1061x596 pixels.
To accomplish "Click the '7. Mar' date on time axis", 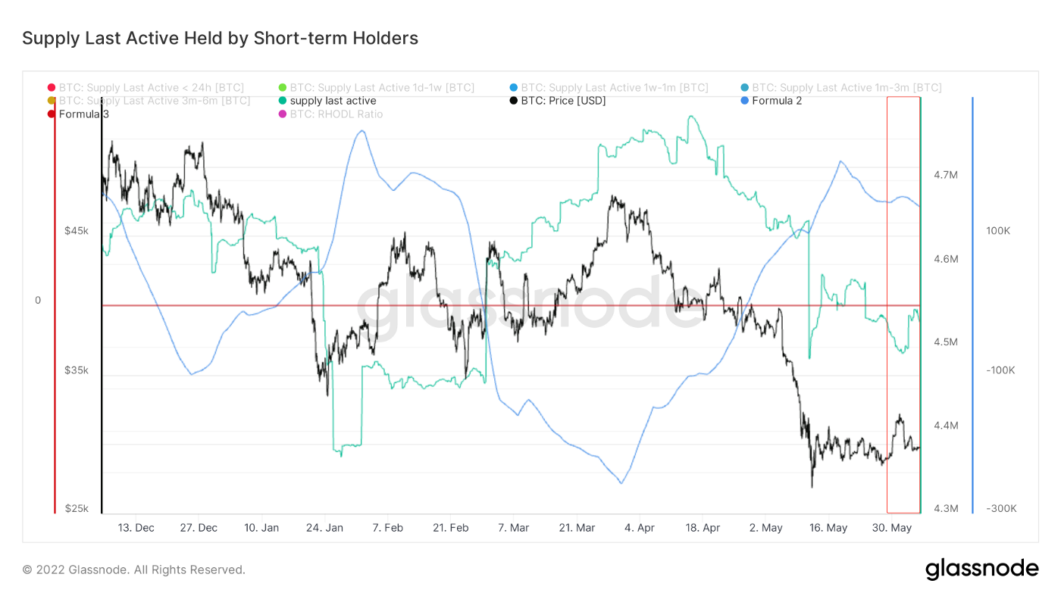I will pos(513,528).
